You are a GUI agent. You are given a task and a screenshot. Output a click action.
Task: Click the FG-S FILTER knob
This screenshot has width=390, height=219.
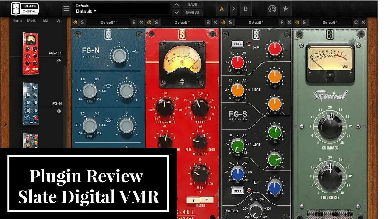[x=256, y=210]
